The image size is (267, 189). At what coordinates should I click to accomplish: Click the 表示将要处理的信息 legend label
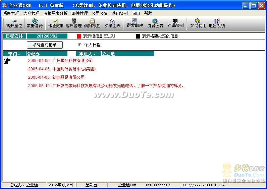(160, 36)
